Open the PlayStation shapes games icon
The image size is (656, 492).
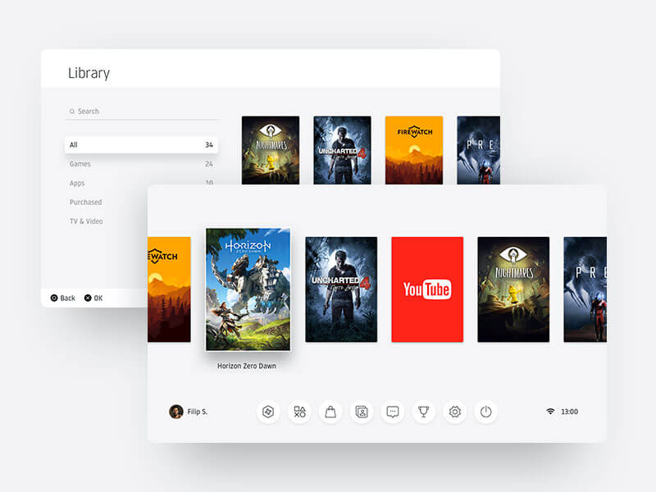coord(299,412)
